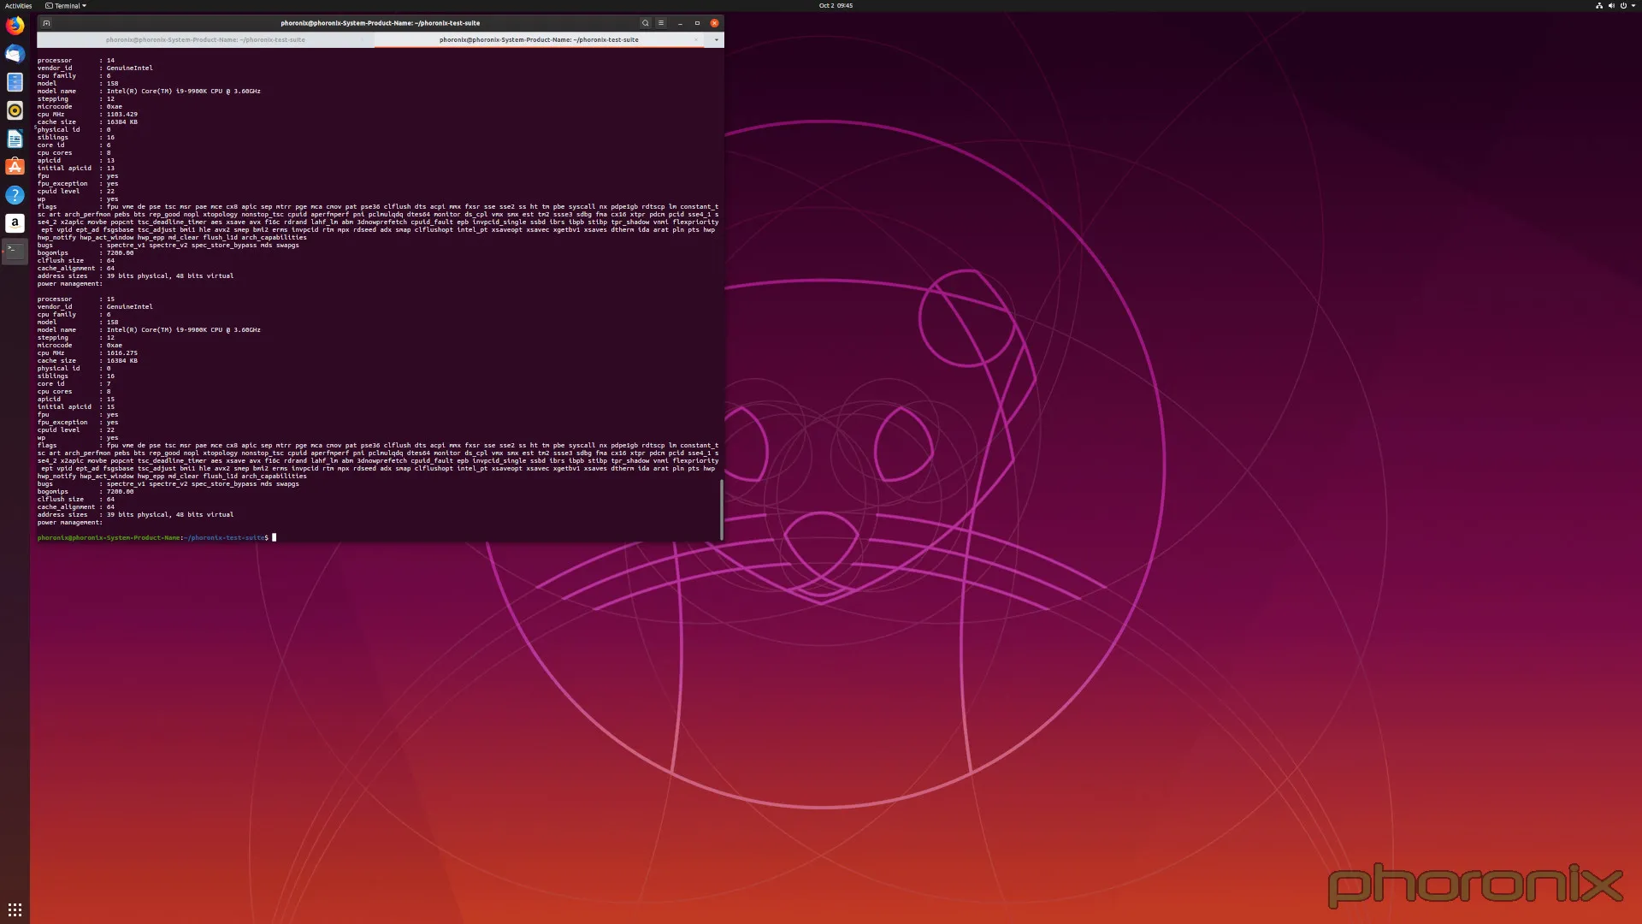Open a new terminal tab
This screenshot has height=924, width=1642.
(47, 23)
